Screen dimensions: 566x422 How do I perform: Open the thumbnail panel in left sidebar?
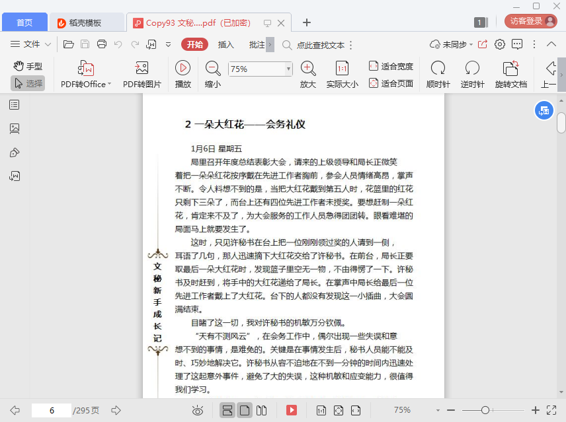[x=15, y=129]
